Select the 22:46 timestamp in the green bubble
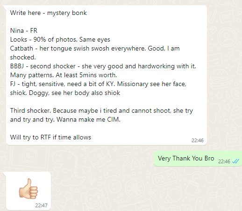Image resolution: width=242 pixels, height=211 pixels. point(224,161)
